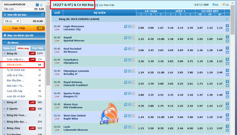
Task: Click the left sidebar vertical scrollbar
Action: [x=48, y=45]
